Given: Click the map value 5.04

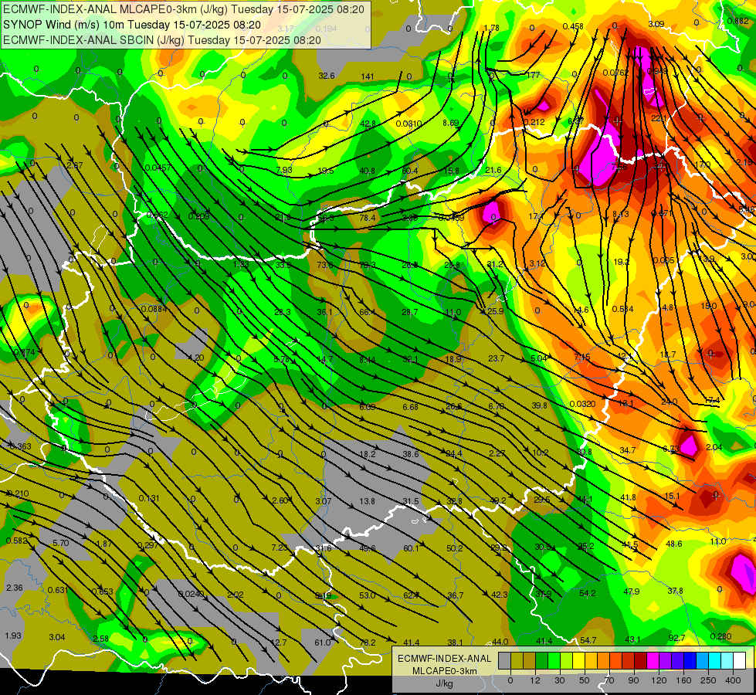Looking at the screenshot, I should pyautogui.click(x=539, y=358).
